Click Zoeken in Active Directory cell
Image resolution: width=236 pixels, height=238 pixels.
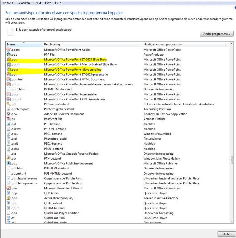161,198
